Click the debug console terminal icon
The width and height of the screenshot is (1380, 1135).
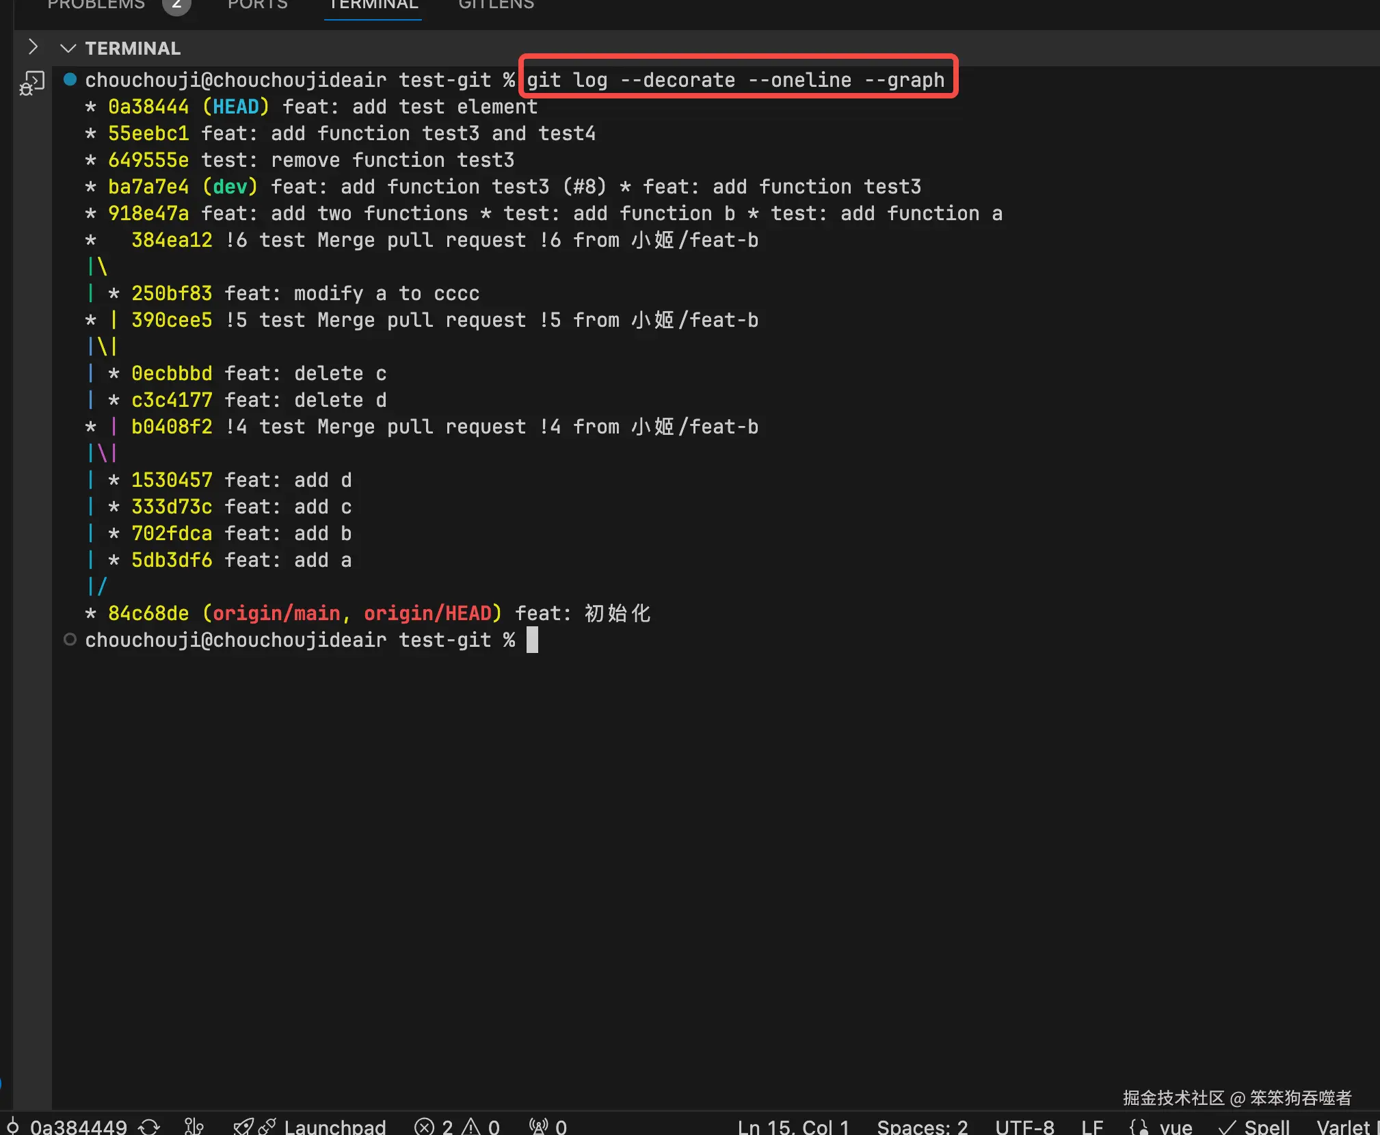(x=31, y=83)
